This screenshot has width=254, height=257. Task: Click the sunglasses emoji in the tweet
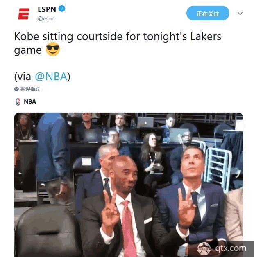[x=53, y=49]
